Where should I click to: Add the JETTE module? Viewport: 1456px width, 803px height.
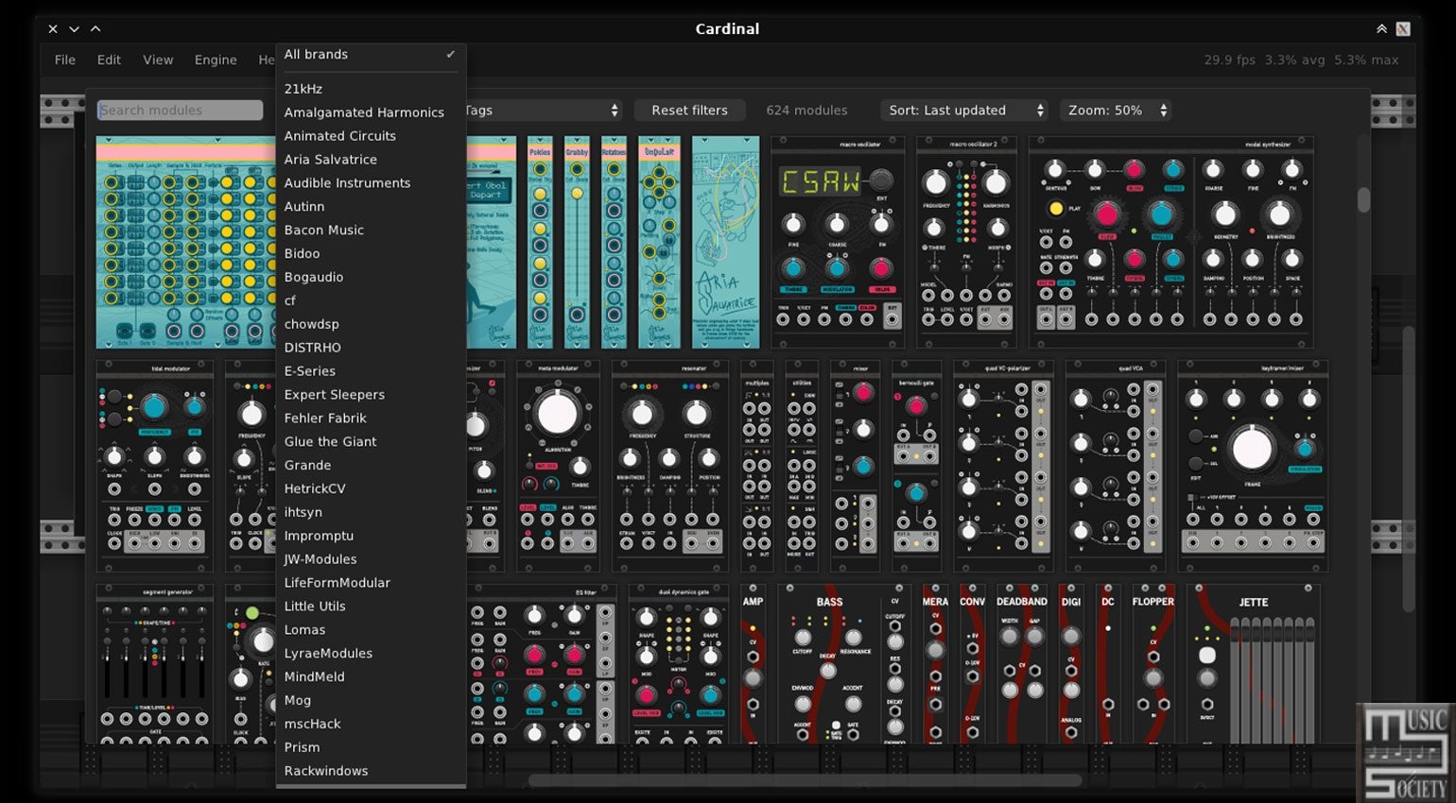(x=1254, y=664)
